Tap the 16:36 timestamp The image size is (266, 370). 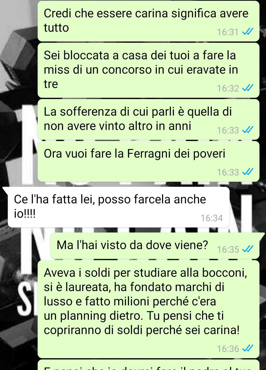[228, 349]
